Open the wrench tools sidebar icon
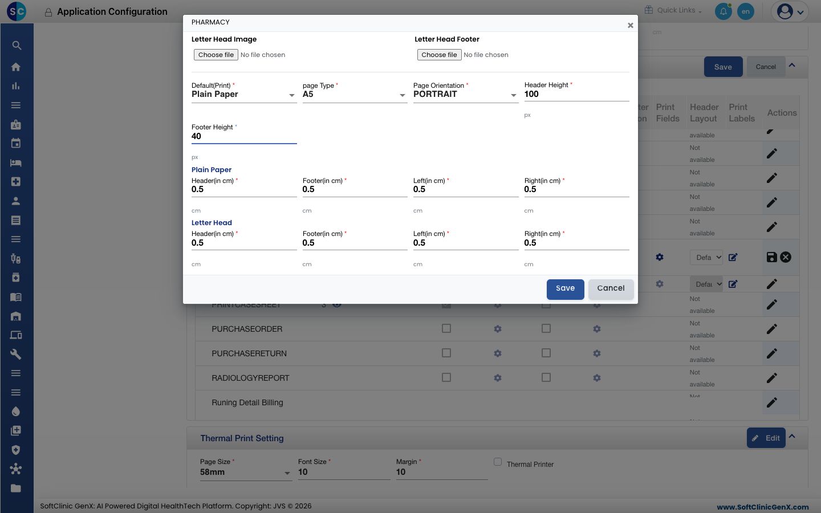 click(16, 354)
